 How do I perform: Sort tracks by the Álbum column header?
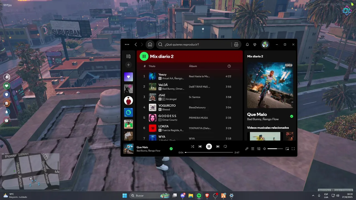tap(193, 66)
